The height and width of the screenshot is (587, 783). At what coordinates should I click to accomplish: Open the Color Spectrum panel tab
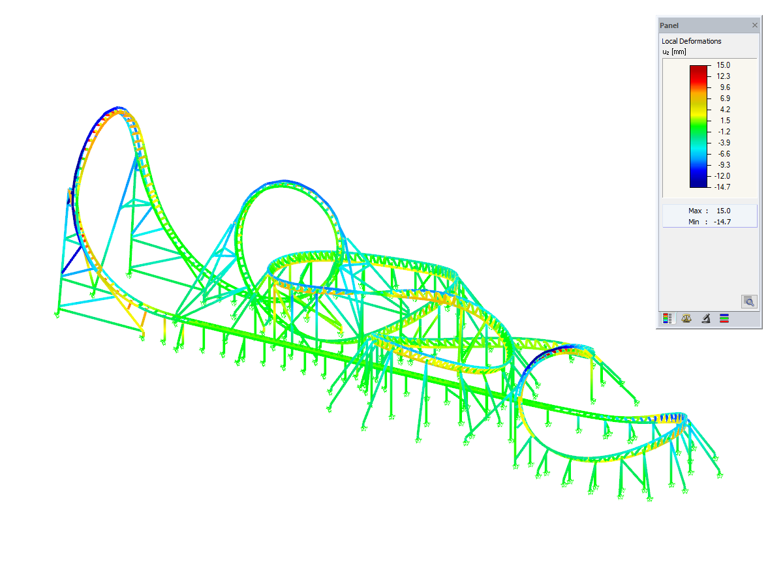667,318
